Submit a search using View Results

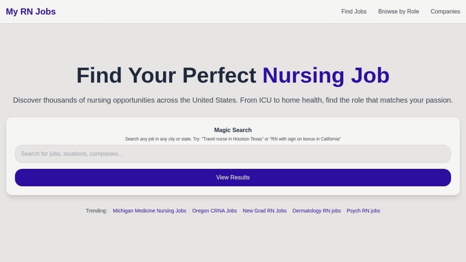(x=233, y=177)
